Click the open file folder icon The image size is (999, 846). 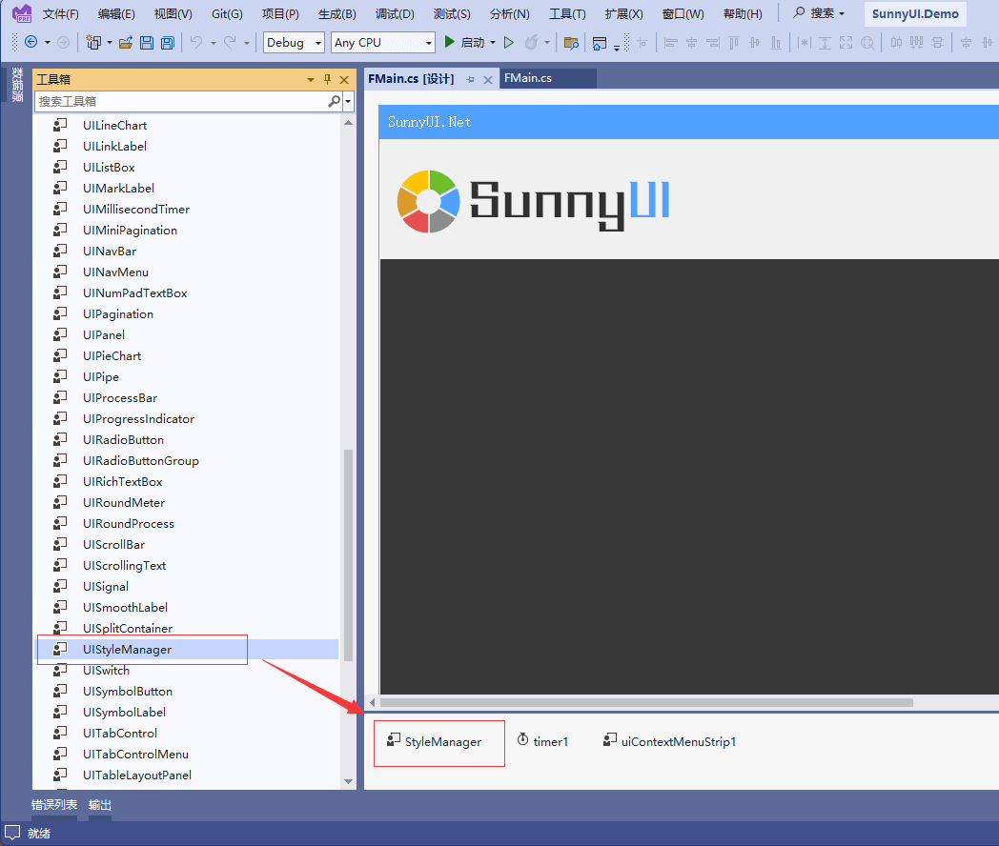(126, 43)
